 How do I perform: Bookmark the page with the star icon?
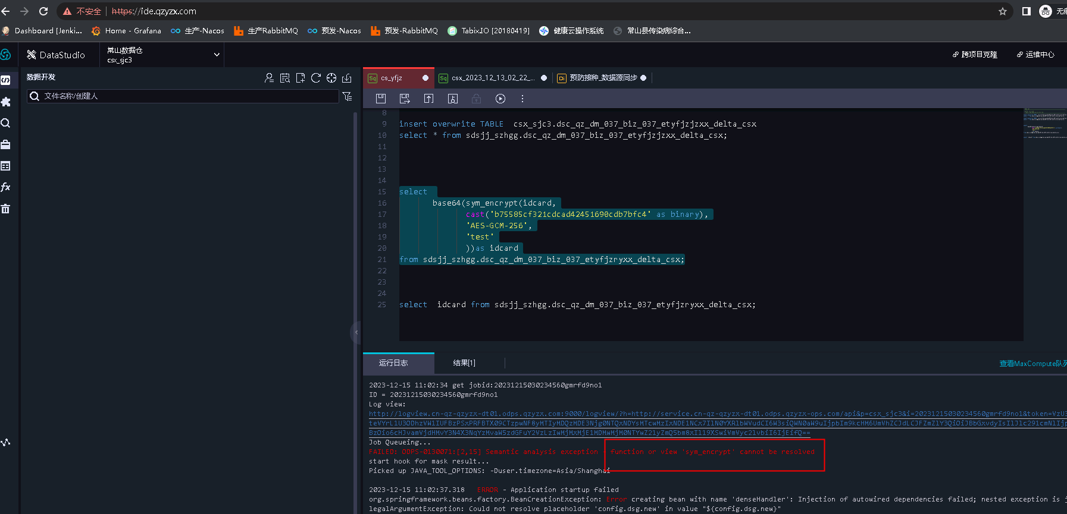point(1003,11)
